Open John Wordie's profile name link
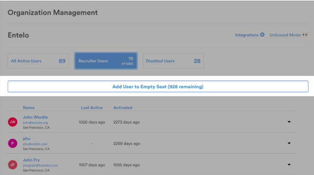The width and height of the screenshot is (314, 175). (x=35, y=117)
